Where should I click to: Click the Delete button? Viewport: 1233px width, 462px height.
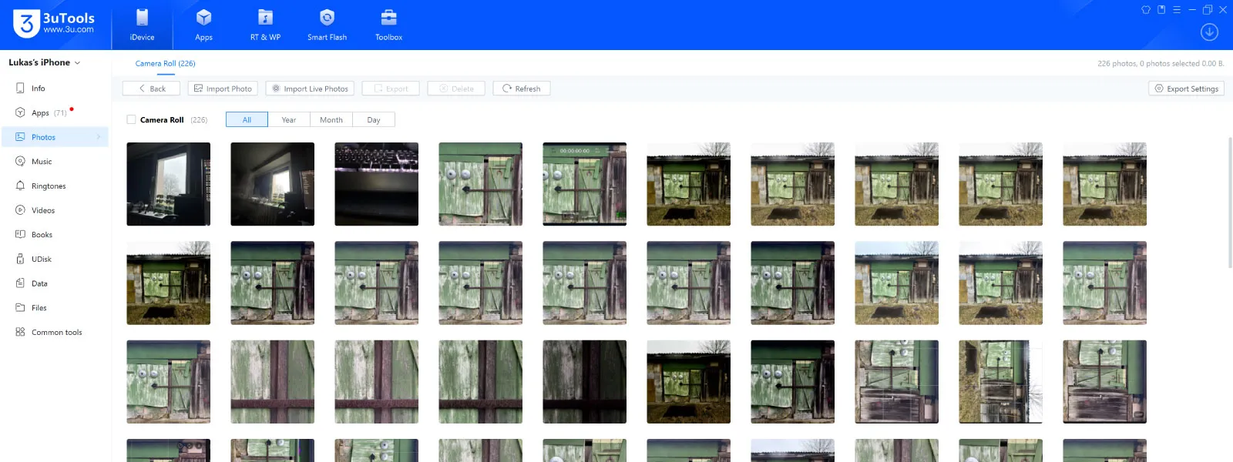coord(456,89)
